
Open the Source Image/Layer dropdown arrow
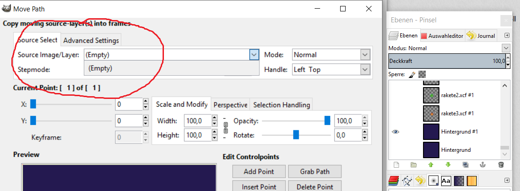pyautogui.click(x=254, y=55)
